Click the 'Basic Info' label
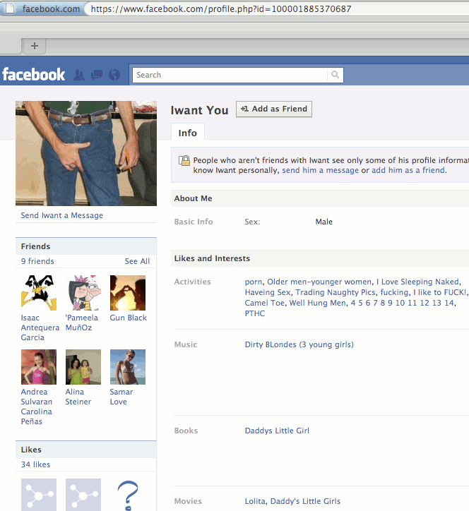 194,222
